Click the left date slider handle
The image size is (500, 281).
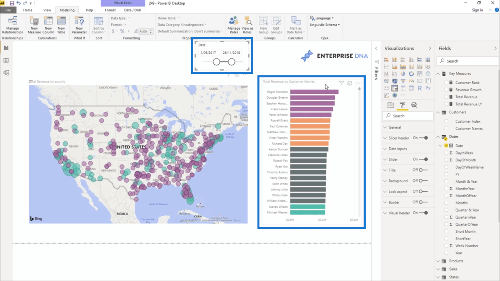point(216,62)
